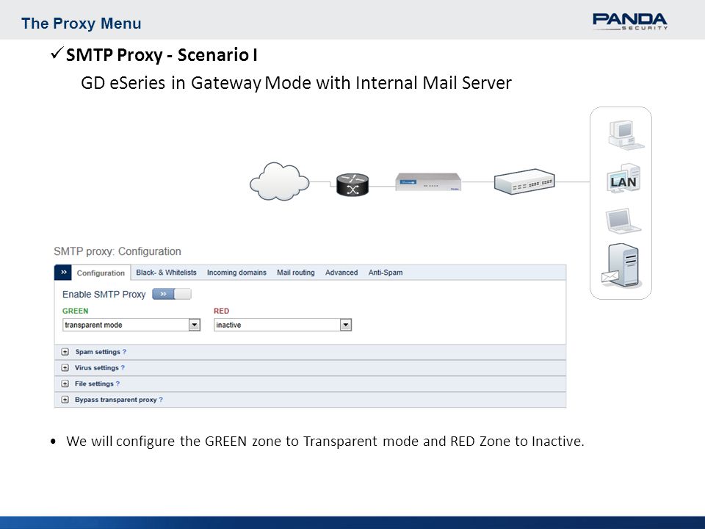Viewport: 705px width, 529px height.
Task: Toggle the Enable SMTP Proxy switch
Action: coord(172,294)
